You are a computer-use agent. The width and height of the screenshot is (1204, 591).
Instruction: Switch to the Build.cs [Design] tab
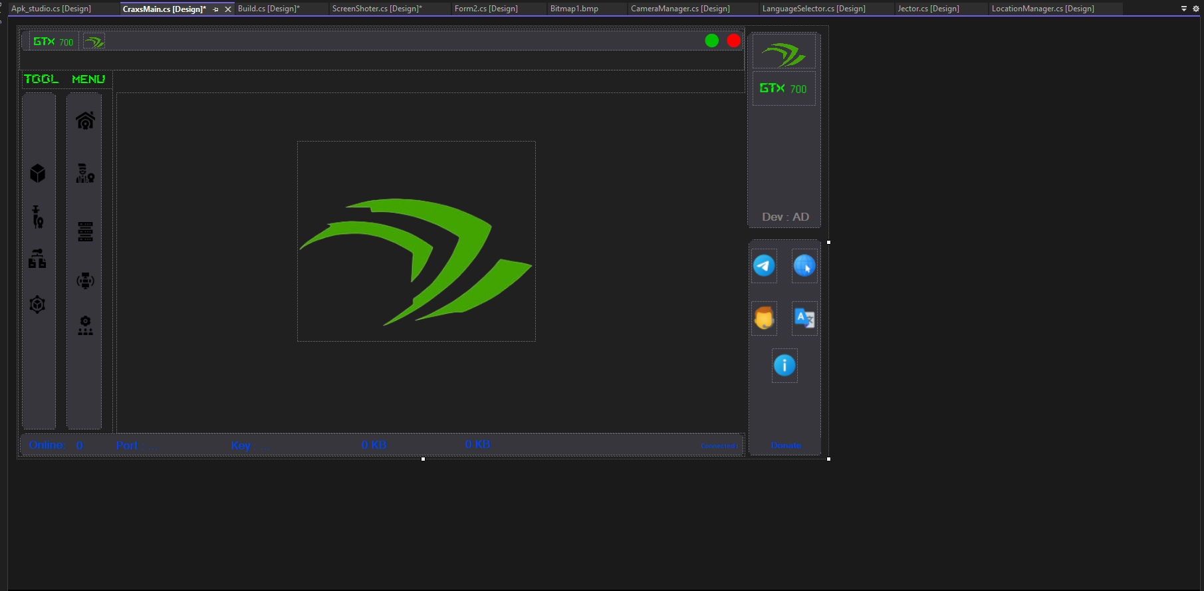tap(269, 9)
